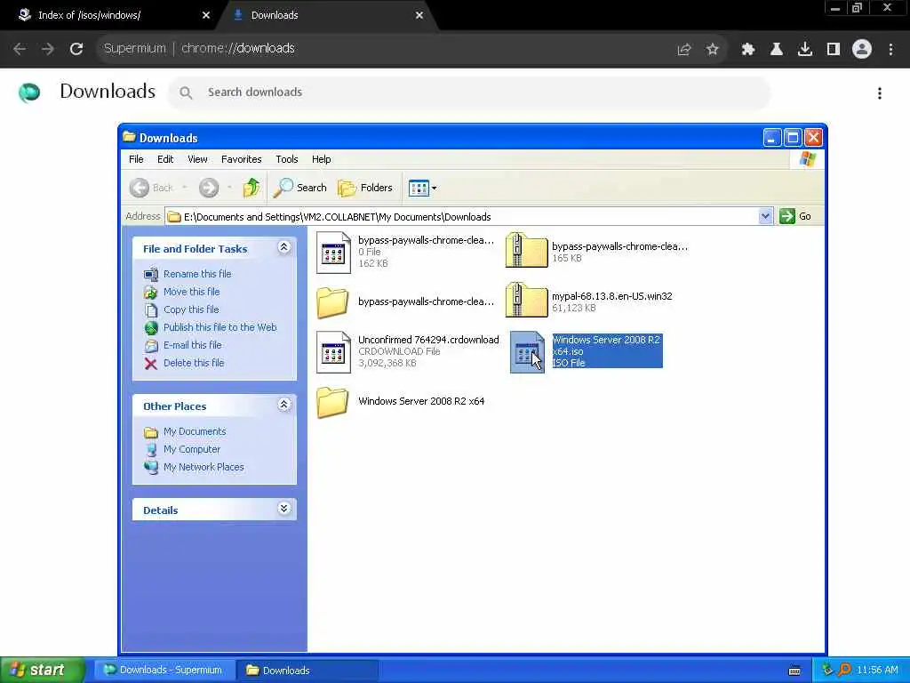Open the extensions puzzle icon
The image size is (910, 683).
click(748, 50)
